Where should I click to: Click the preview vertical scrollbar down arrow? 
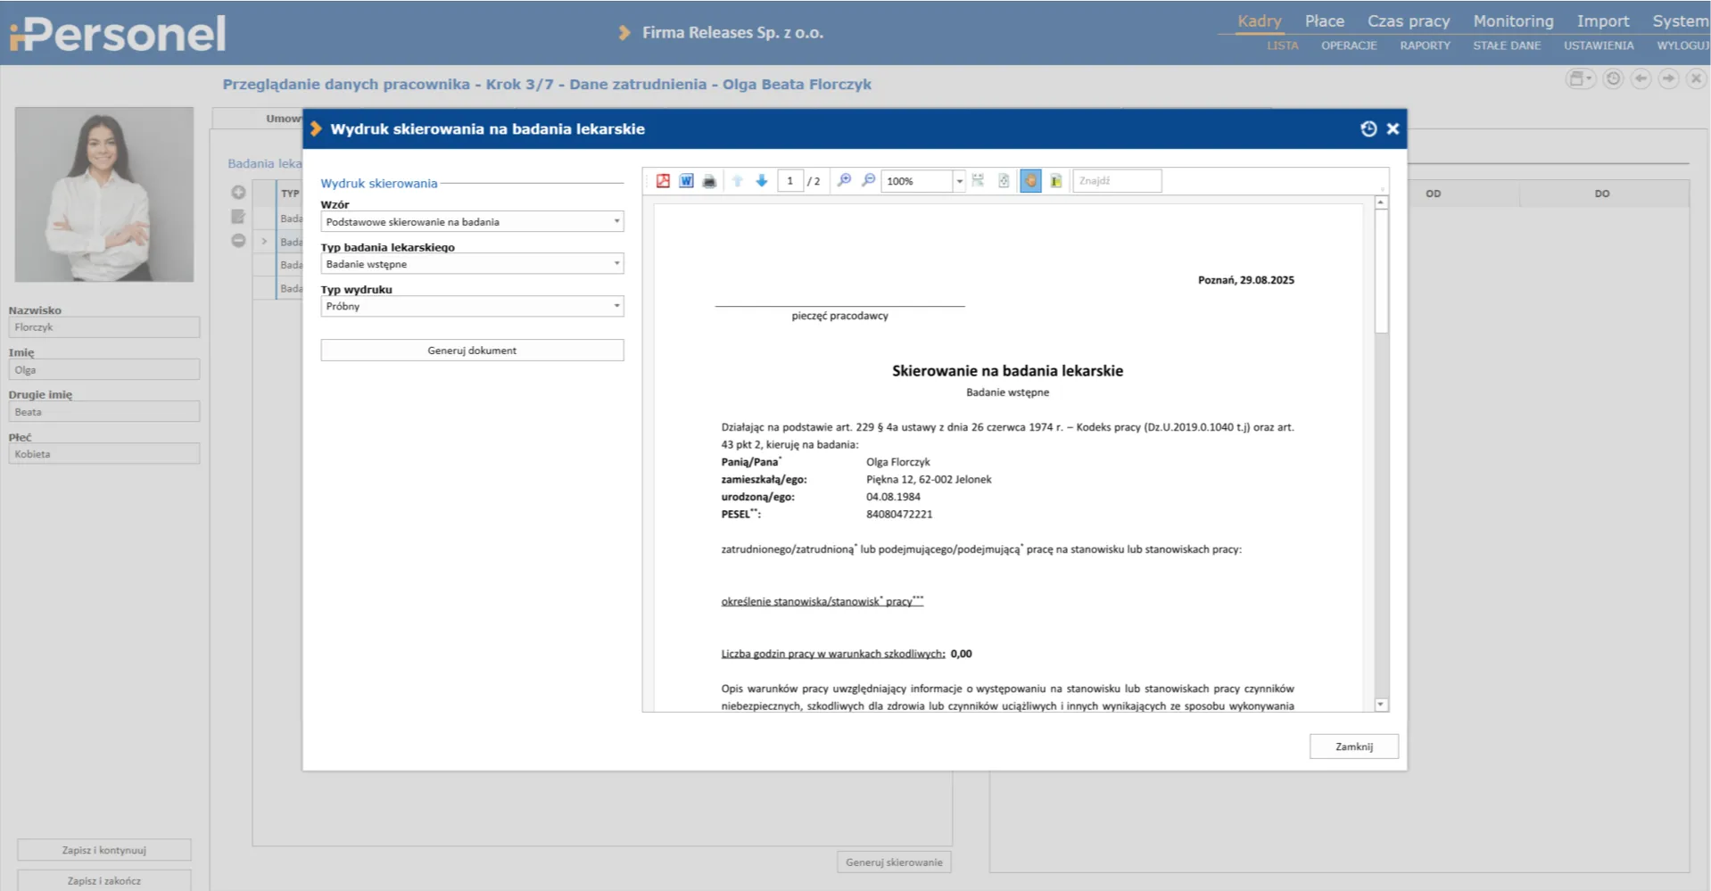[x=1381, y=705]
